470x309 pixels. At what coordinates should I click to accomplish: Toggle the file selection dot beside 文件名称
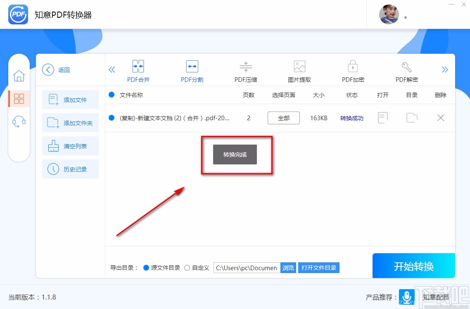(112, 95)
